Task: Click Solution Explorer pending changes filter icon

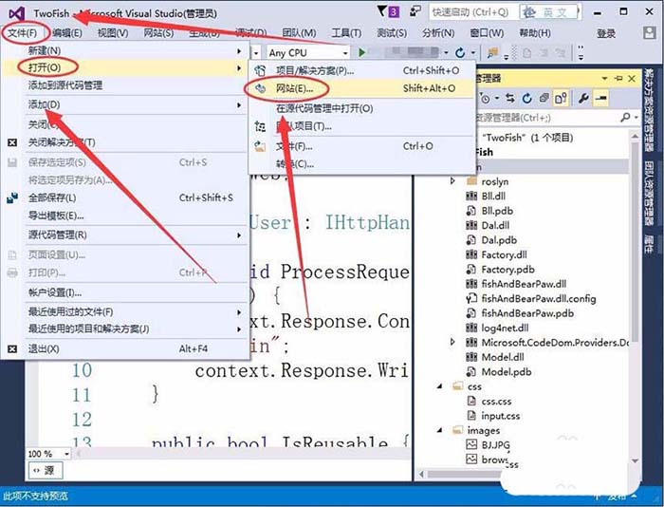Action: (x=485, y=99)
